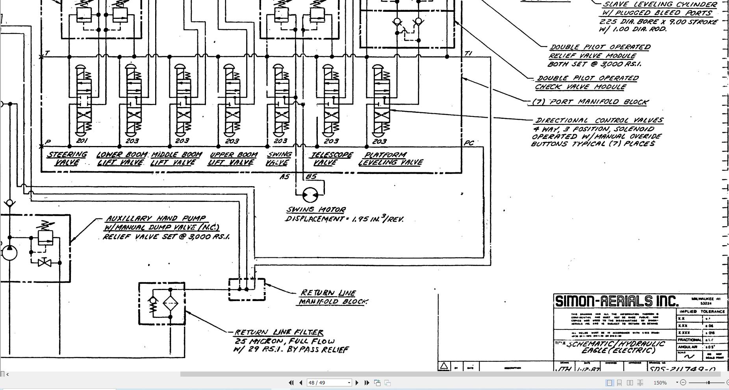
Task: Enable facing pages view mode
Action: click(x=630, y=383)
